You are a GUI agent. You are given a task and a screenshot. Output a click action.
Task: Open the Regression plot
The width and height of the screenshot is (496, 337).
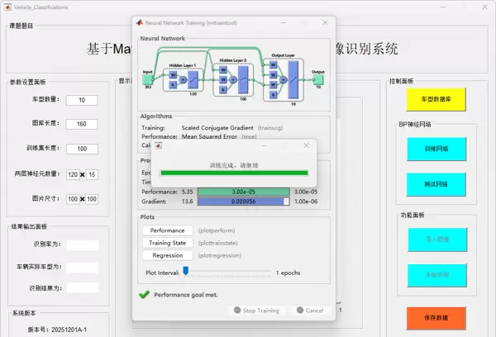[167, 255]
